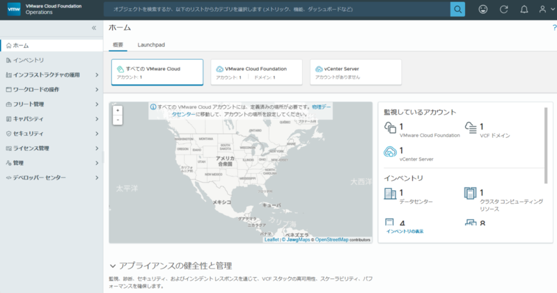This screenshot has height=293, width=557.
Task: Collapse the sidebar with double-chevron icon
Action: 94,28
